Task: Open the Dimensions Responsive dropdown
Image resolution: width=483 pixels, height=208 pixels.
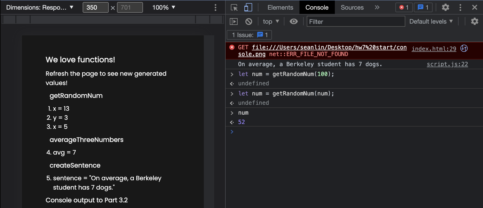Action: pyautogui.click(x=40, y=8)
